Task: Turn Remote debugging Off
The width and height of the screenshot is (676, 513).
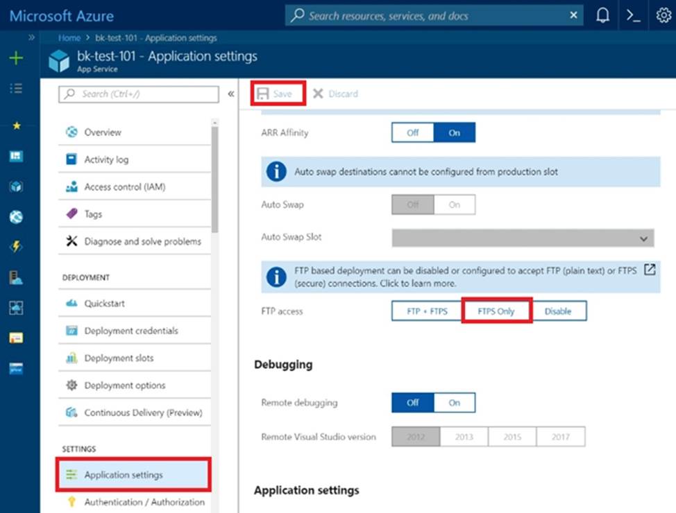Action: pos(412,403)
